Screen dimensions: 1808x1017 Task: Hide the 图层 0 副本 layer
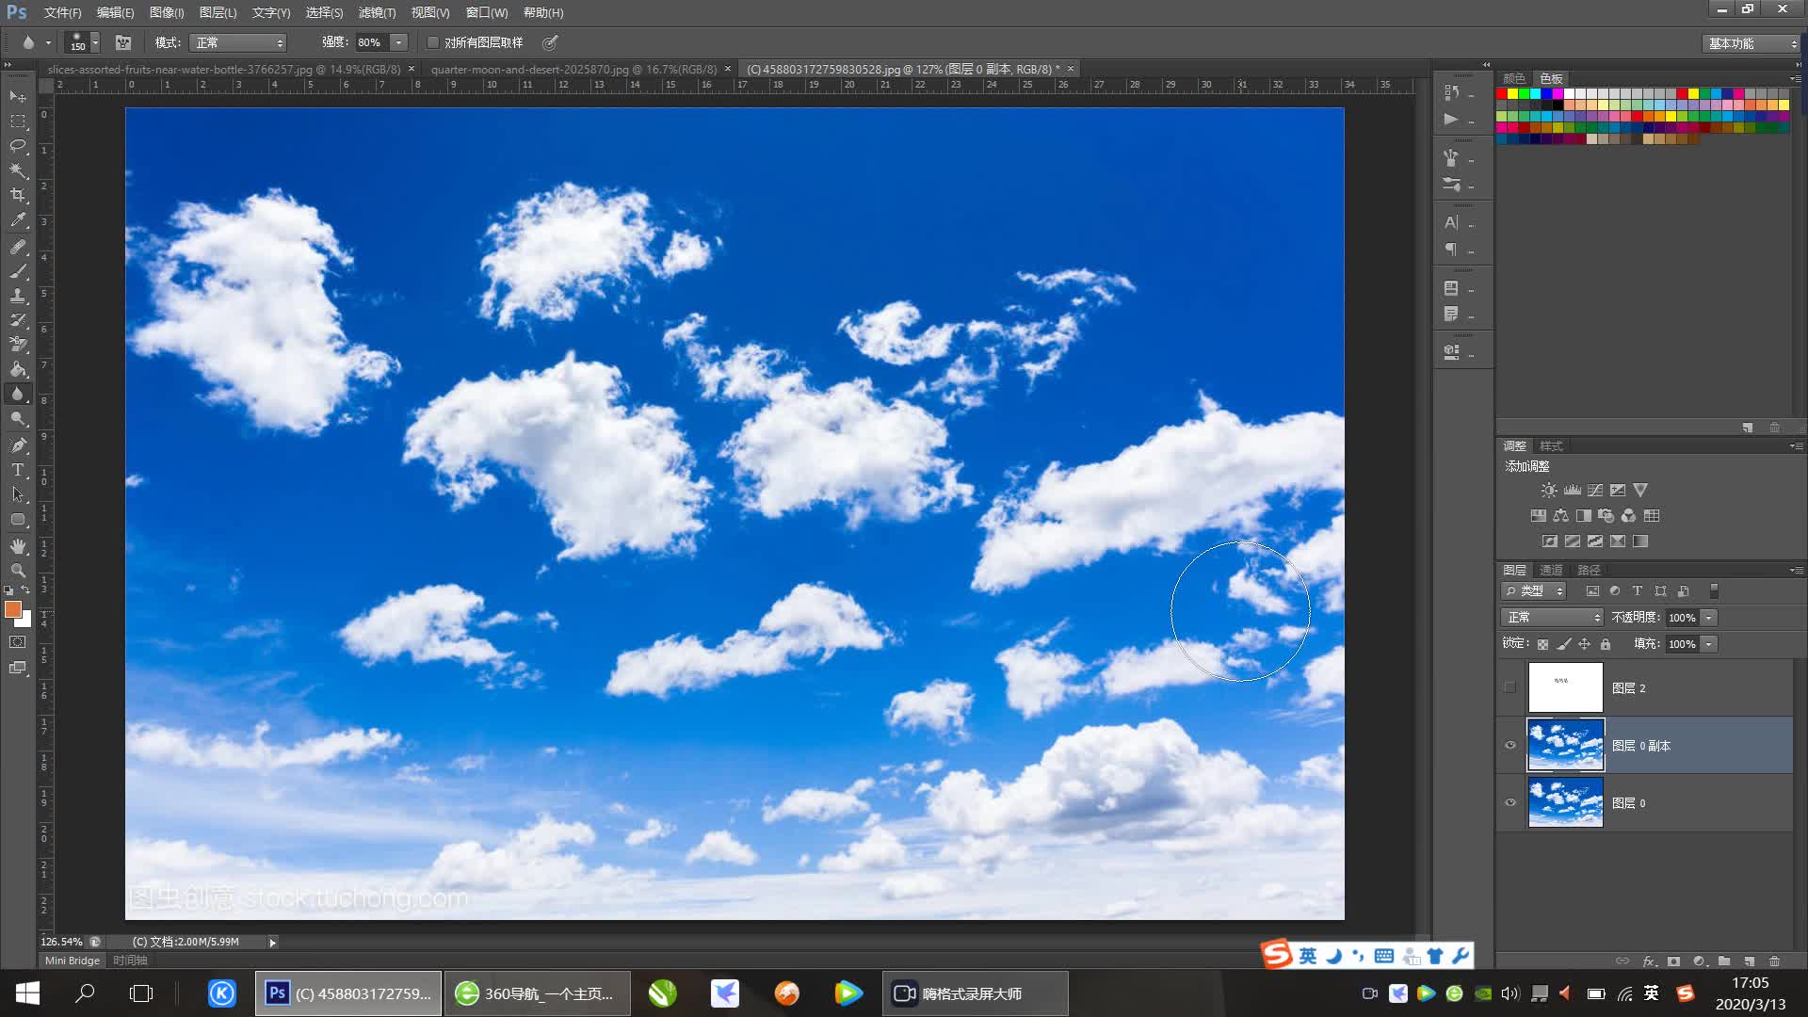pos(1510,745)
